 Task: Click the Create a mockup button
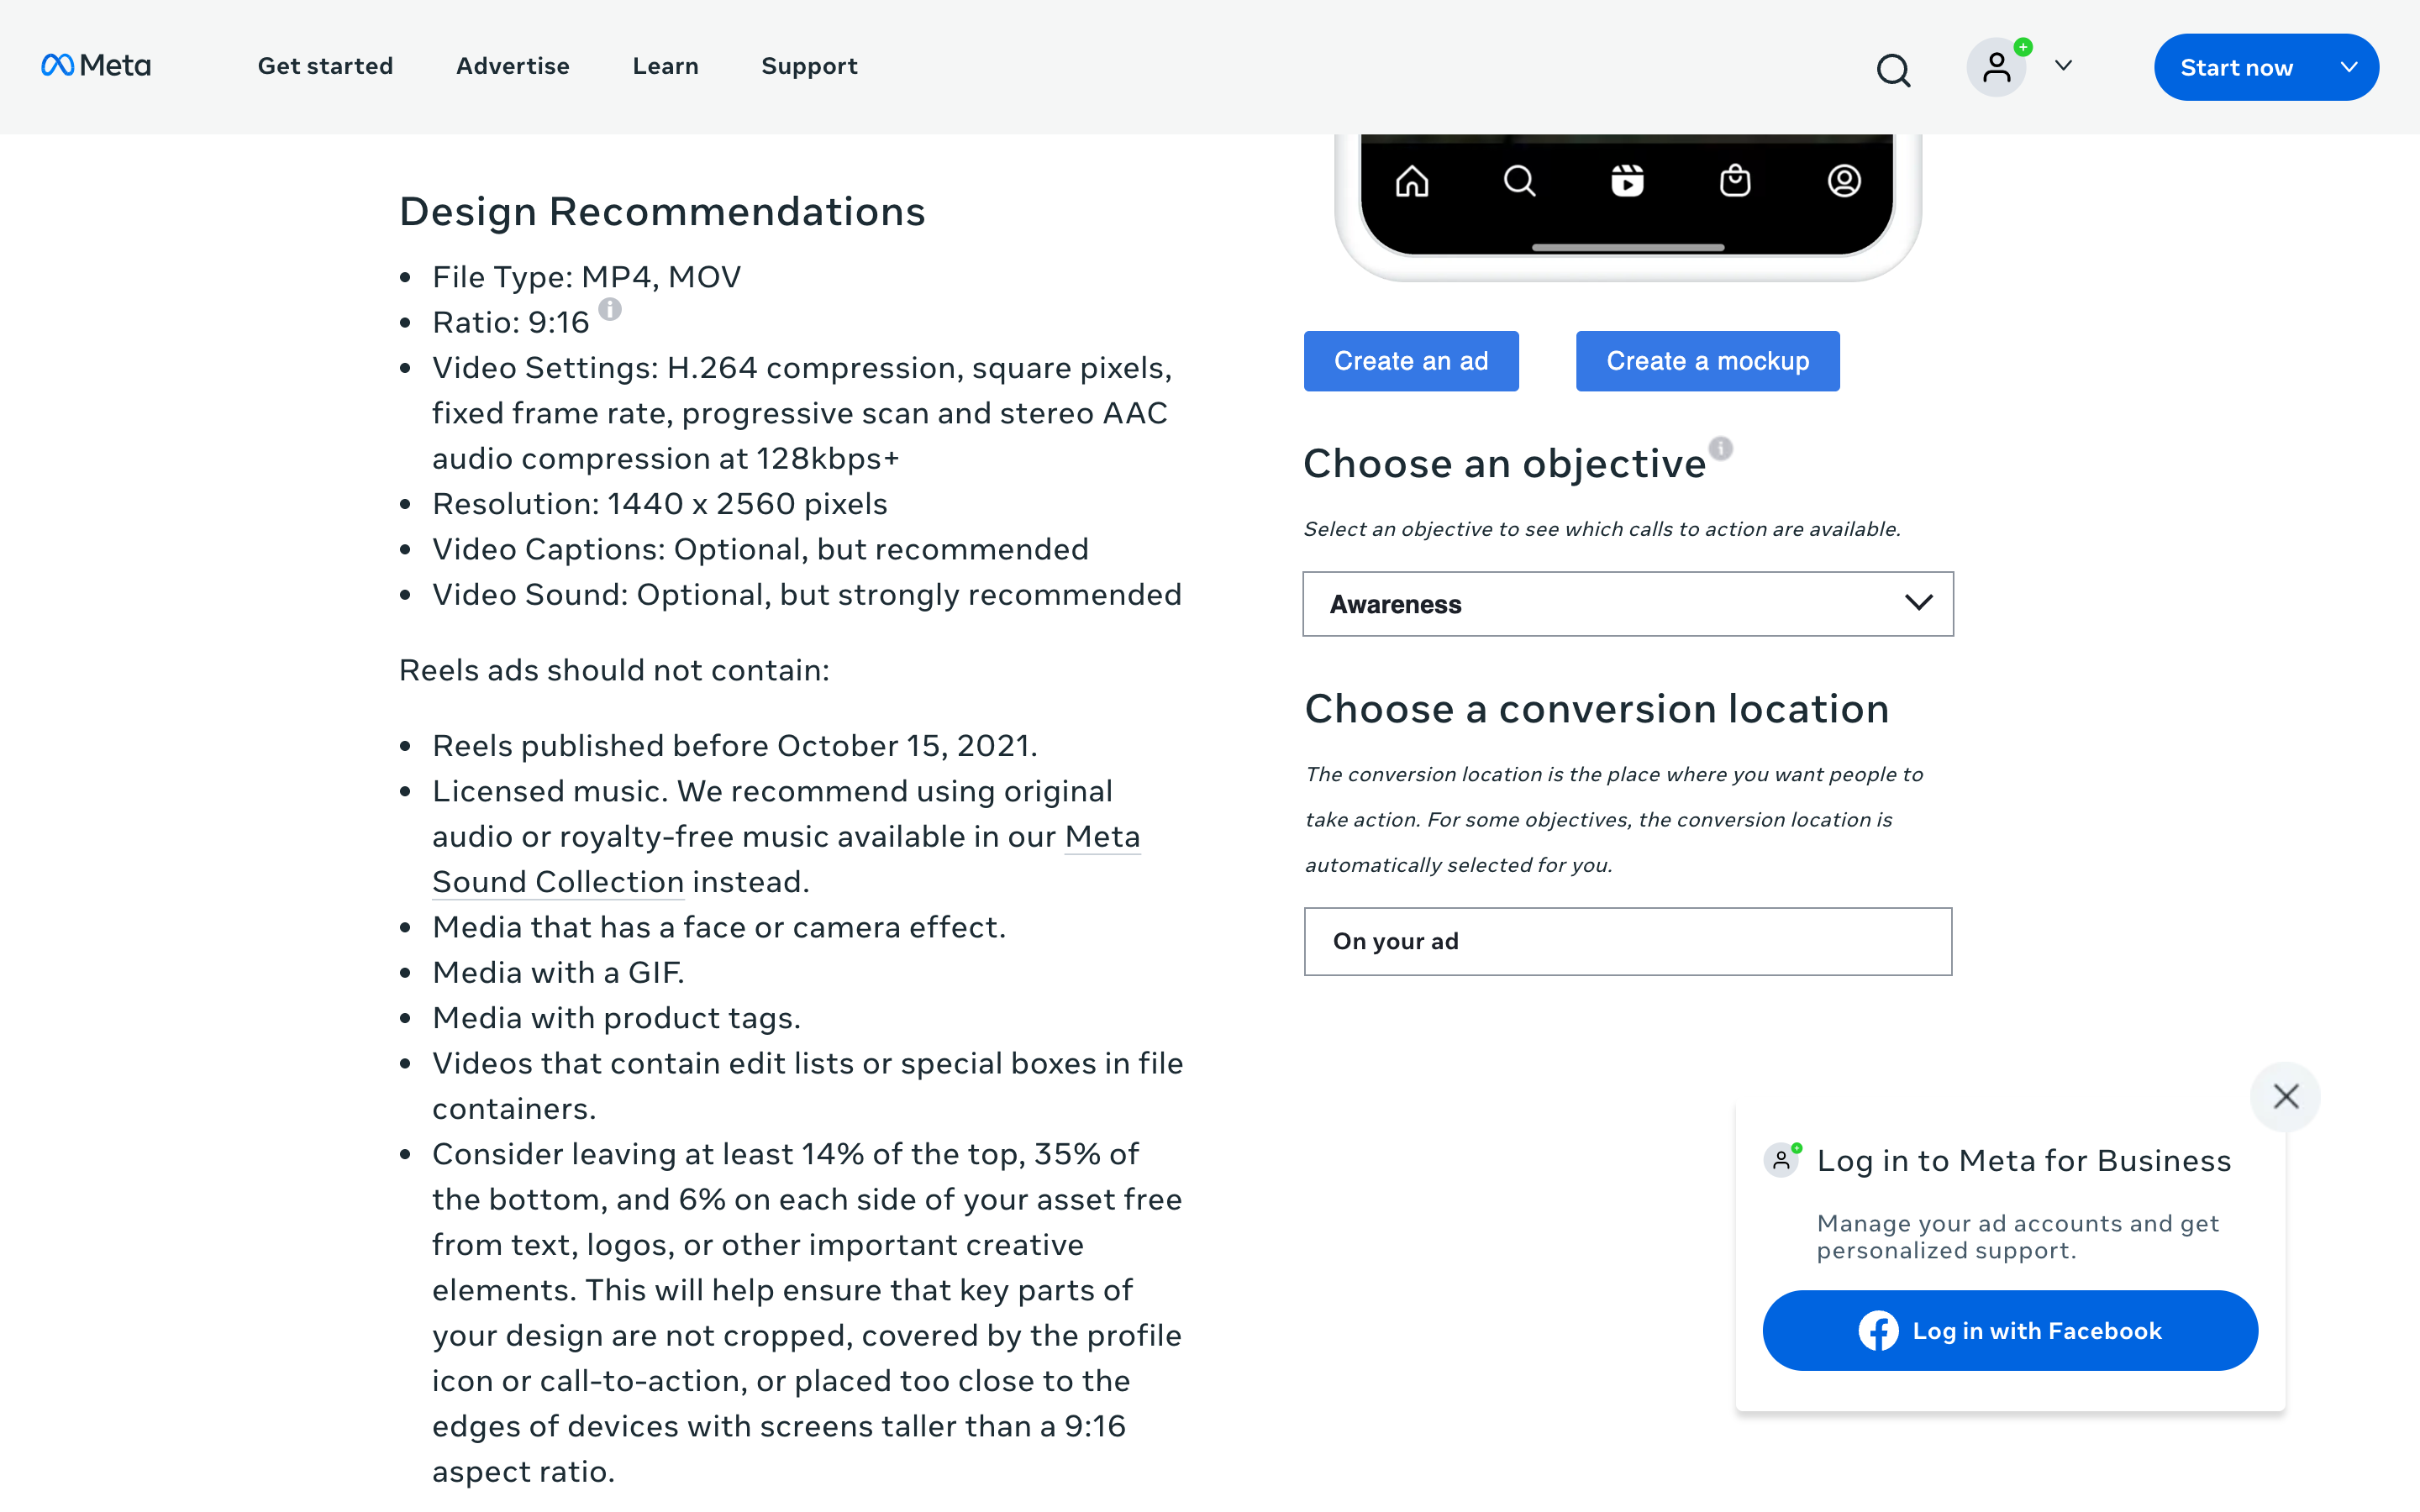1707,361
